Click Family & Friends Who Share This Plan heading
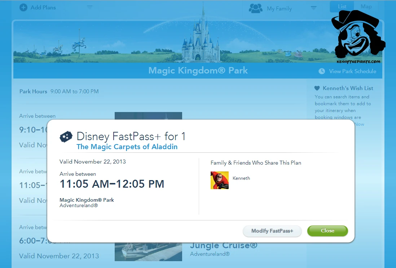This screenshot has height=268, width=396. click(256, 163)
